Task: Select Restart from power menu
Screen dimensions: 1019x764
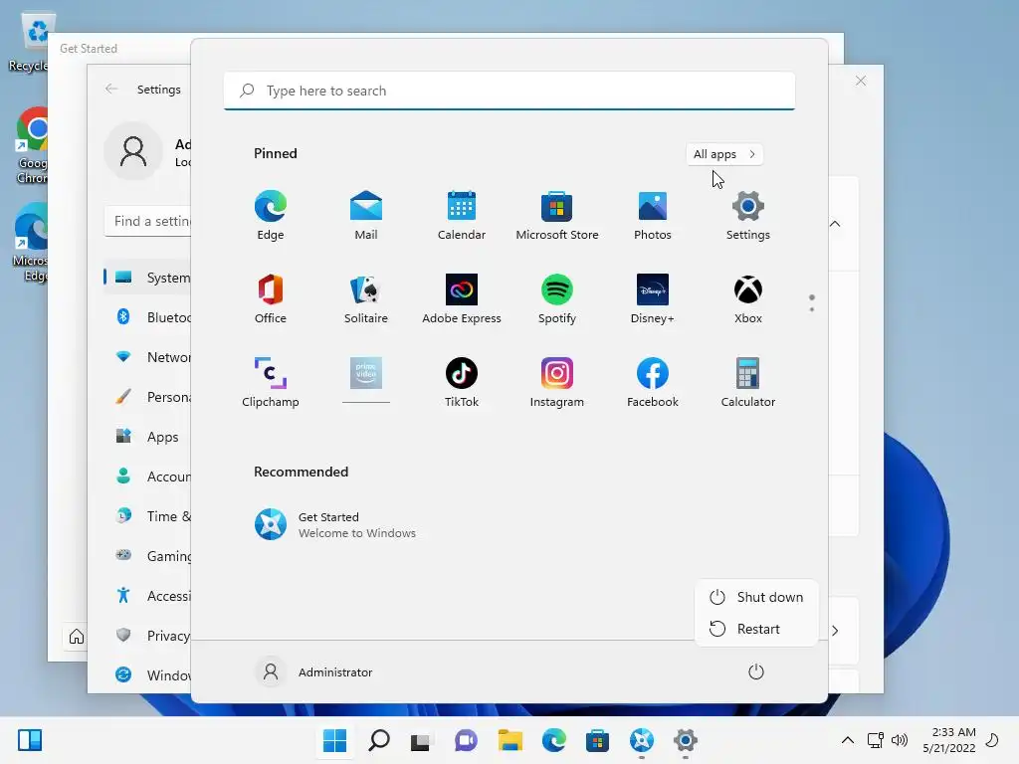Action: tap(756, 629)
